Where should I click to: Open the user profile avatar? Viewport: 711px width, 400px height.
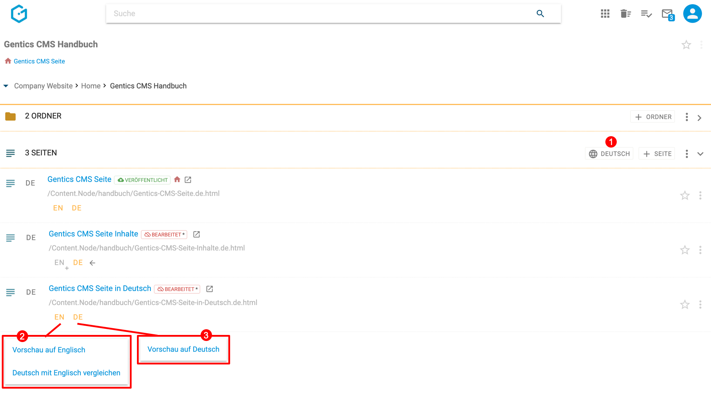692,14
